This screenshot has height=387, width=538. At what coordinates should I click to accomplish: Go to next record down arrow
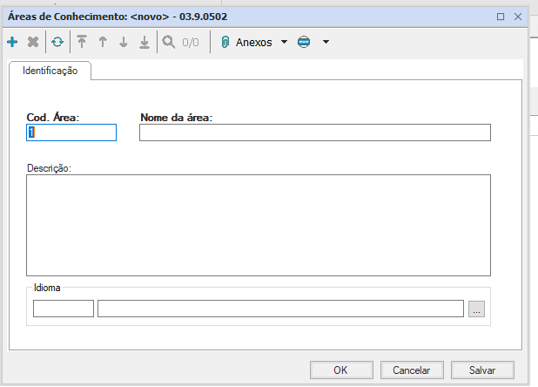(x=124, y=42)
